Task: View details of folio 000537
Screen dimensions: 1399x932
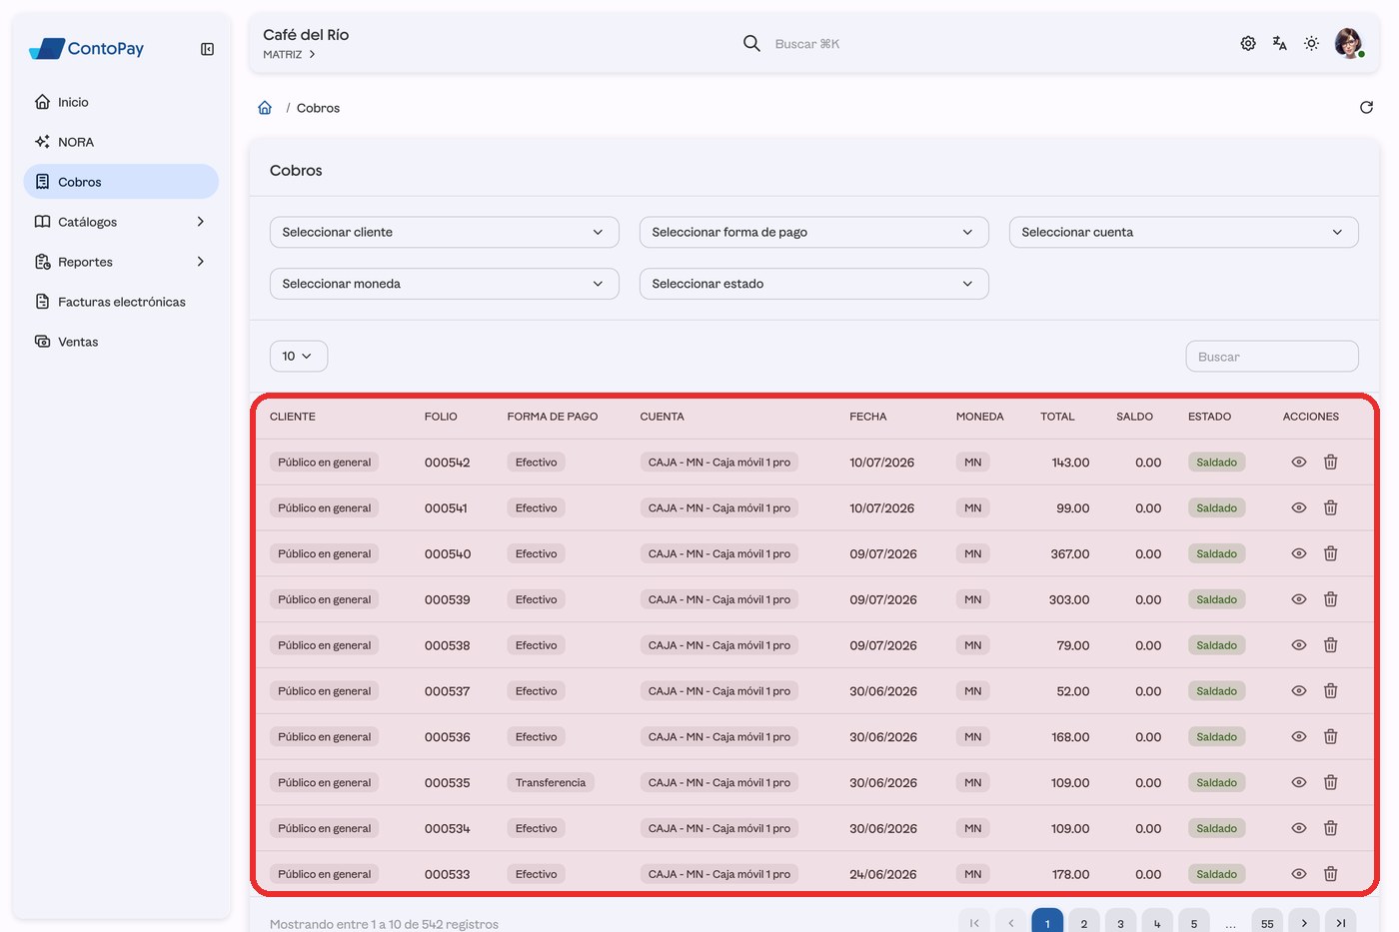Action: (x=1299, y=691)
